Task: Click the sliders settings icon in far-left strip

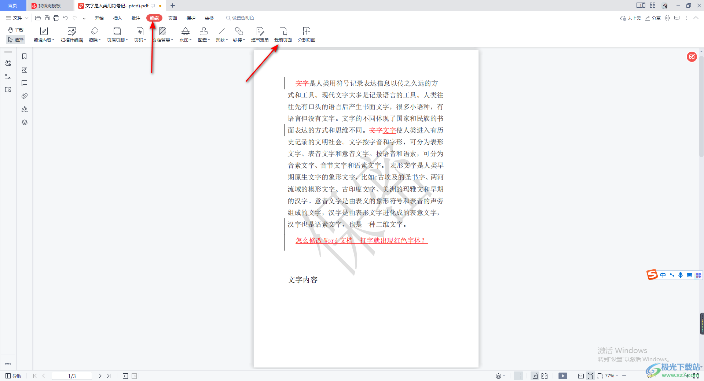Action: pyautogui.click(x=8, y=77)
